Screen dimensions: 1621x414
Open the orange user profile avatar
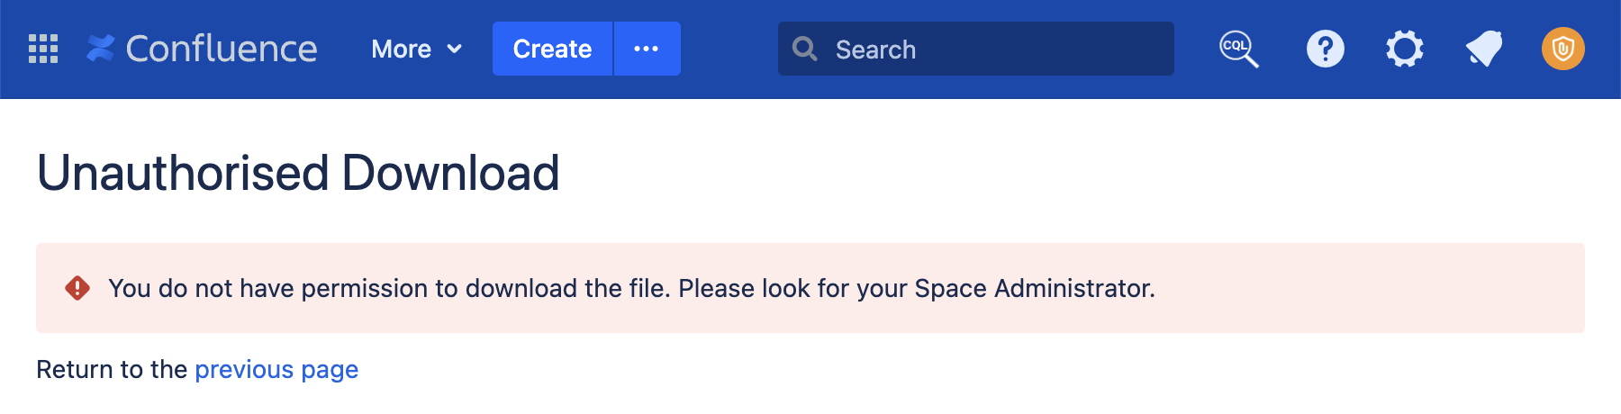coord(1562,49)
